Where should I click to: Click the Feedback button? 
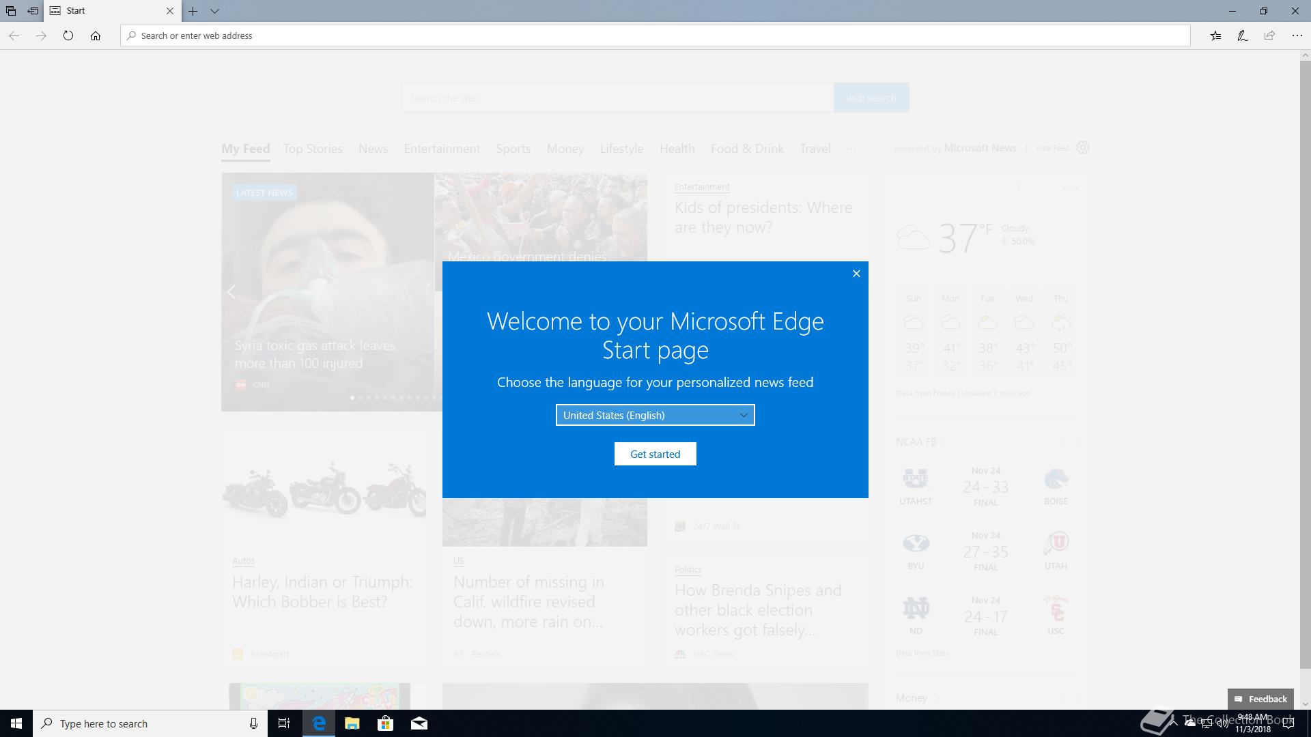click(1260, 699)
